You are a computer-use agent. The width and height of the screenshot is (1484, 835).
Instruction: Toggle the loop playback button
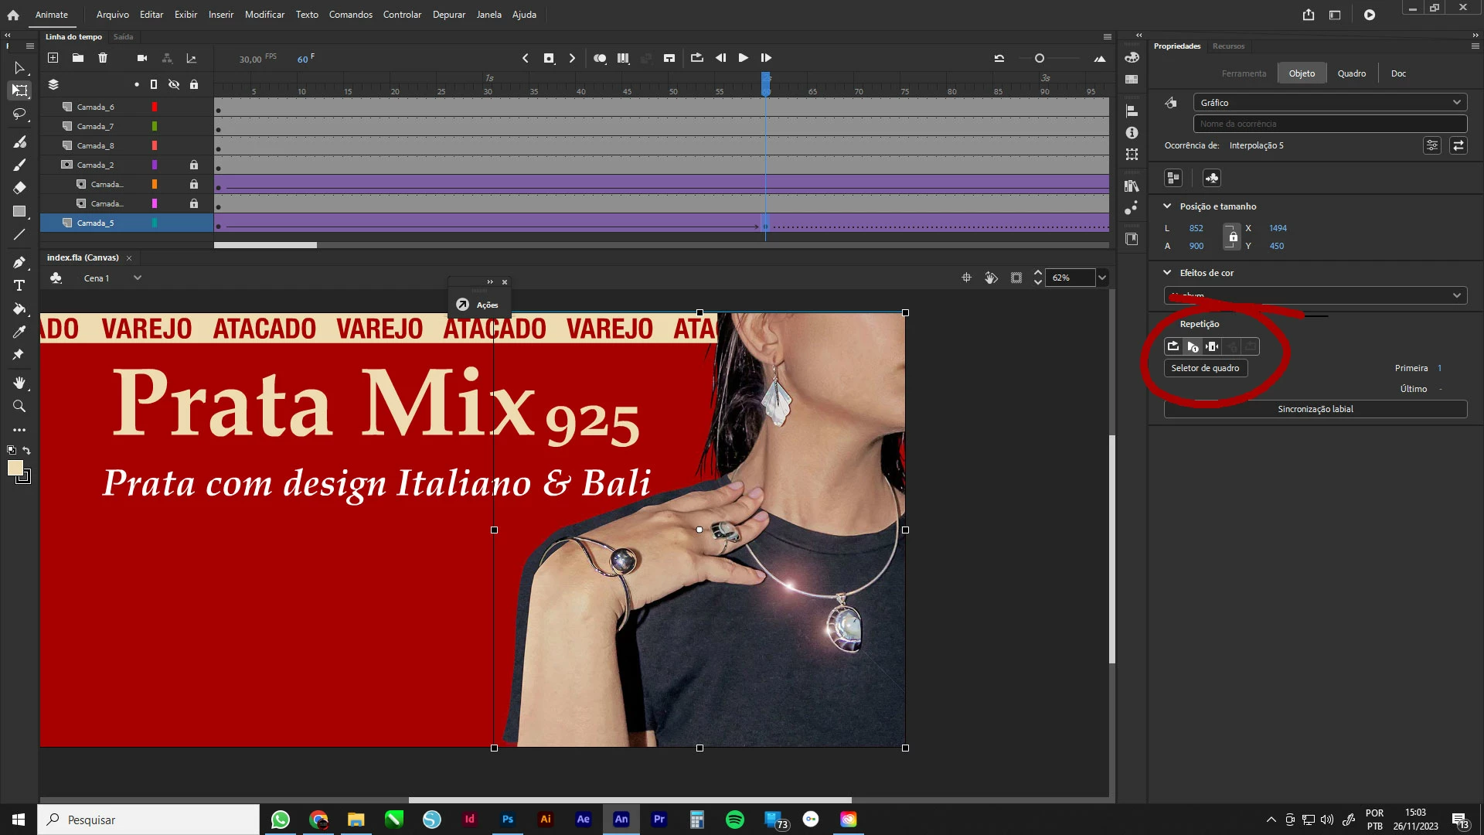pos(696,58)
